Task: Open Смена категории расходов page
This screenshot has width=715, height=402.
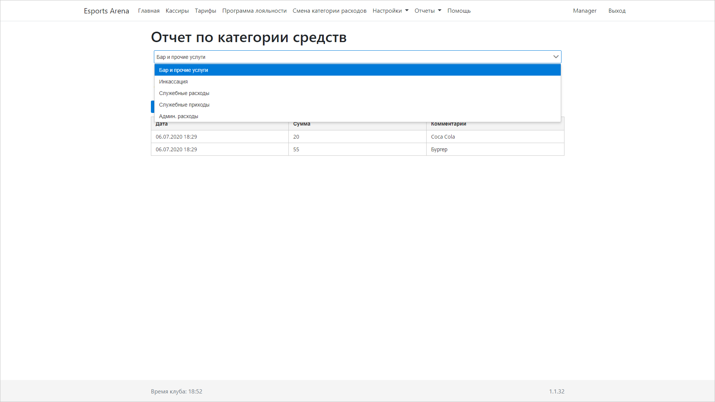Action: (x=329, y=10)
